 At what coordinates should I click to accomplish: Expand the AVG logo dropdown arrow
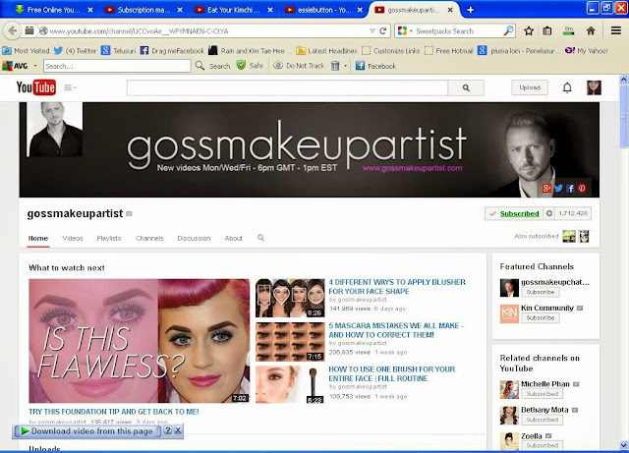point(35,66)
